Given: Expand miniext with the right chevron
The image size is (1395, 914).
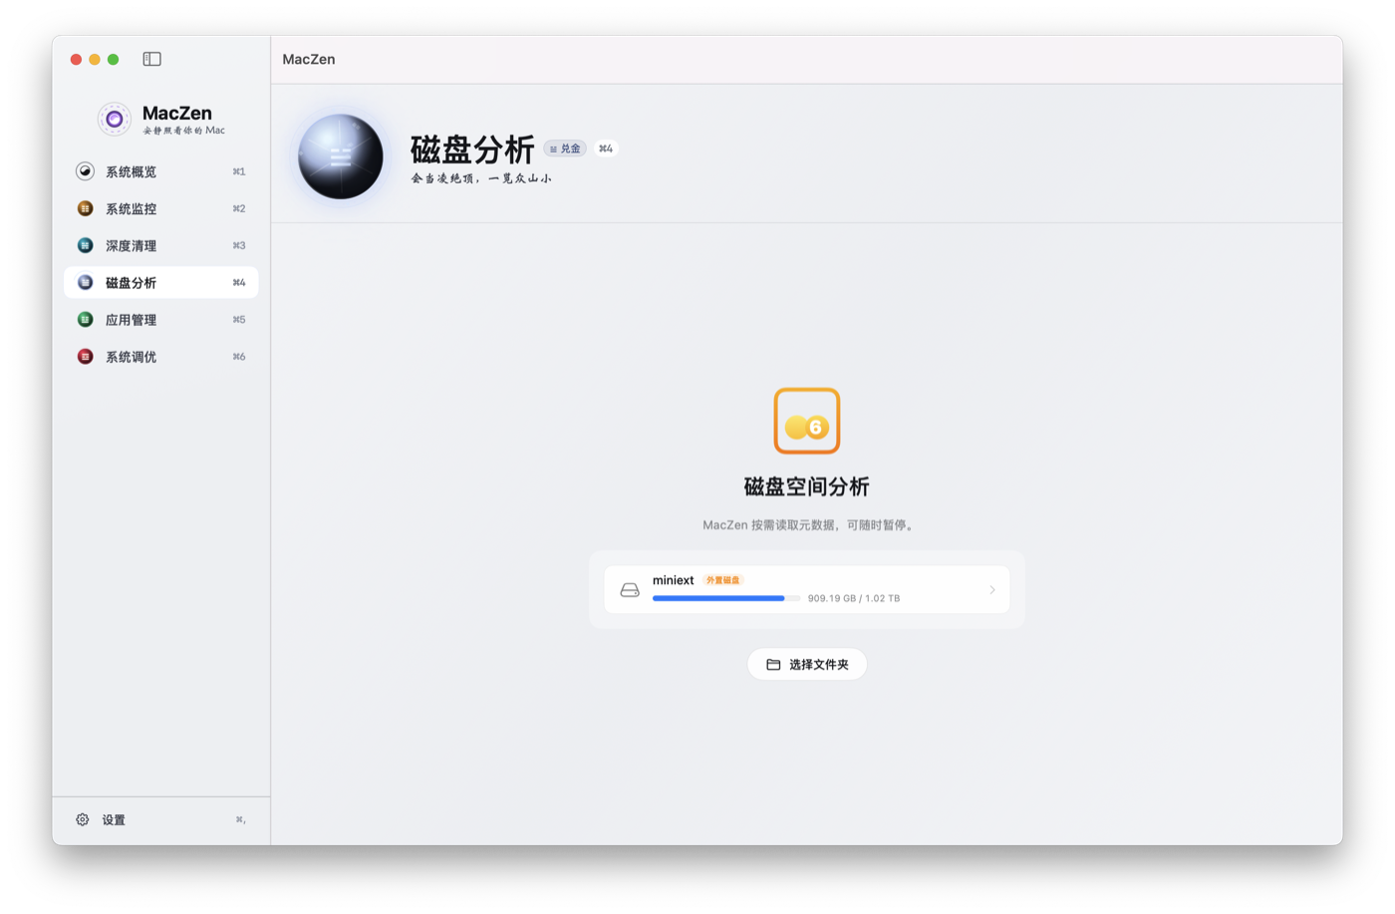Looking at the screenshot, I should 992,590.
